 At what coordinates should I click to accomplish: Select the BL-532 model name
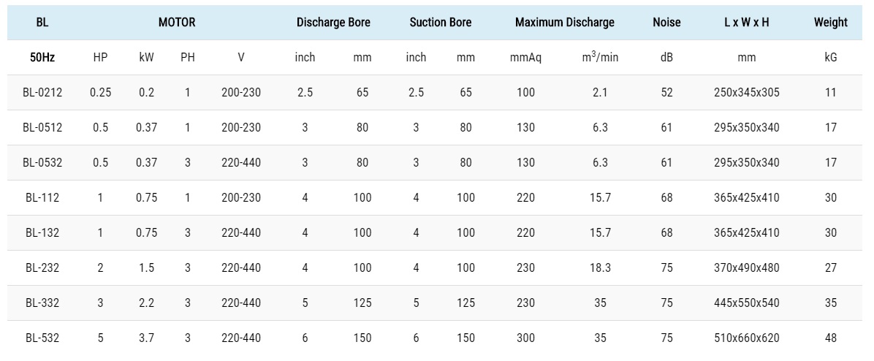tap(42, 338)
